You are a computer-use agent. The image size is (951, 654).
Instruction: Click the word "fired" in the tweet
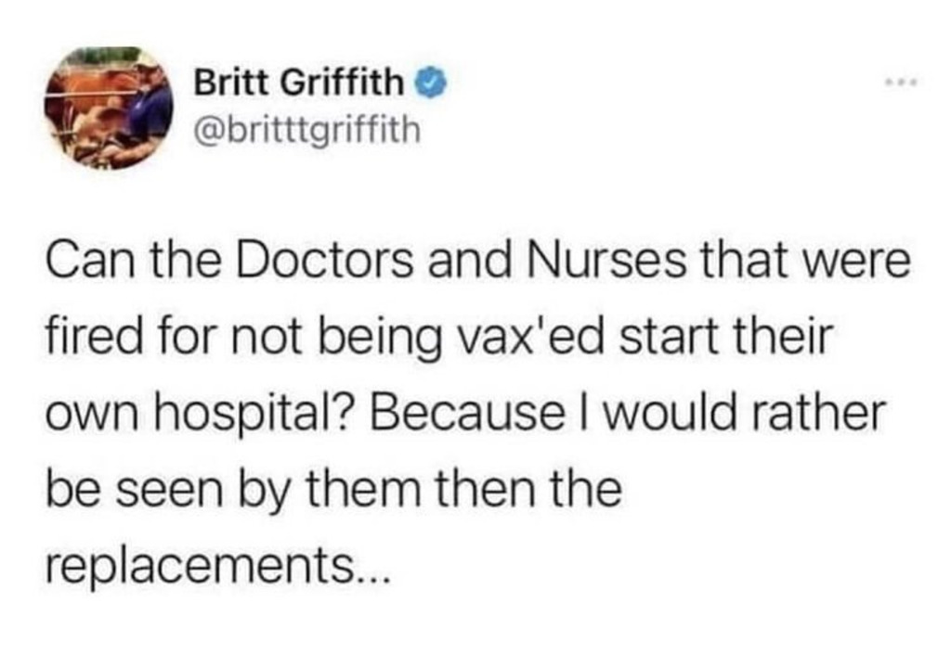(x=93, y=336)
